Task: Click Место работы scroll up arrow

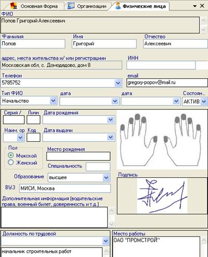Action: coord(204,240)
